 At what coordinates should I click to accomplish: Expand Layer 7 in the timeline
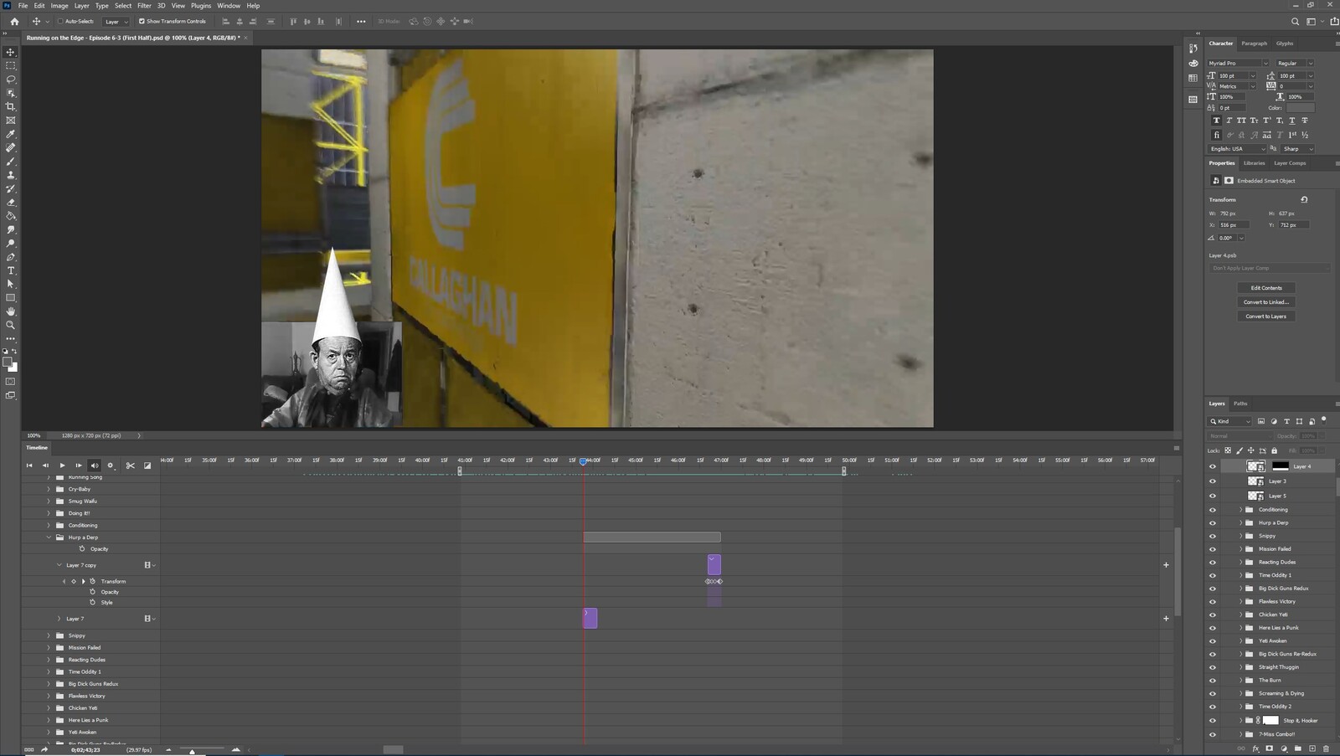click(x=59, y=619)
